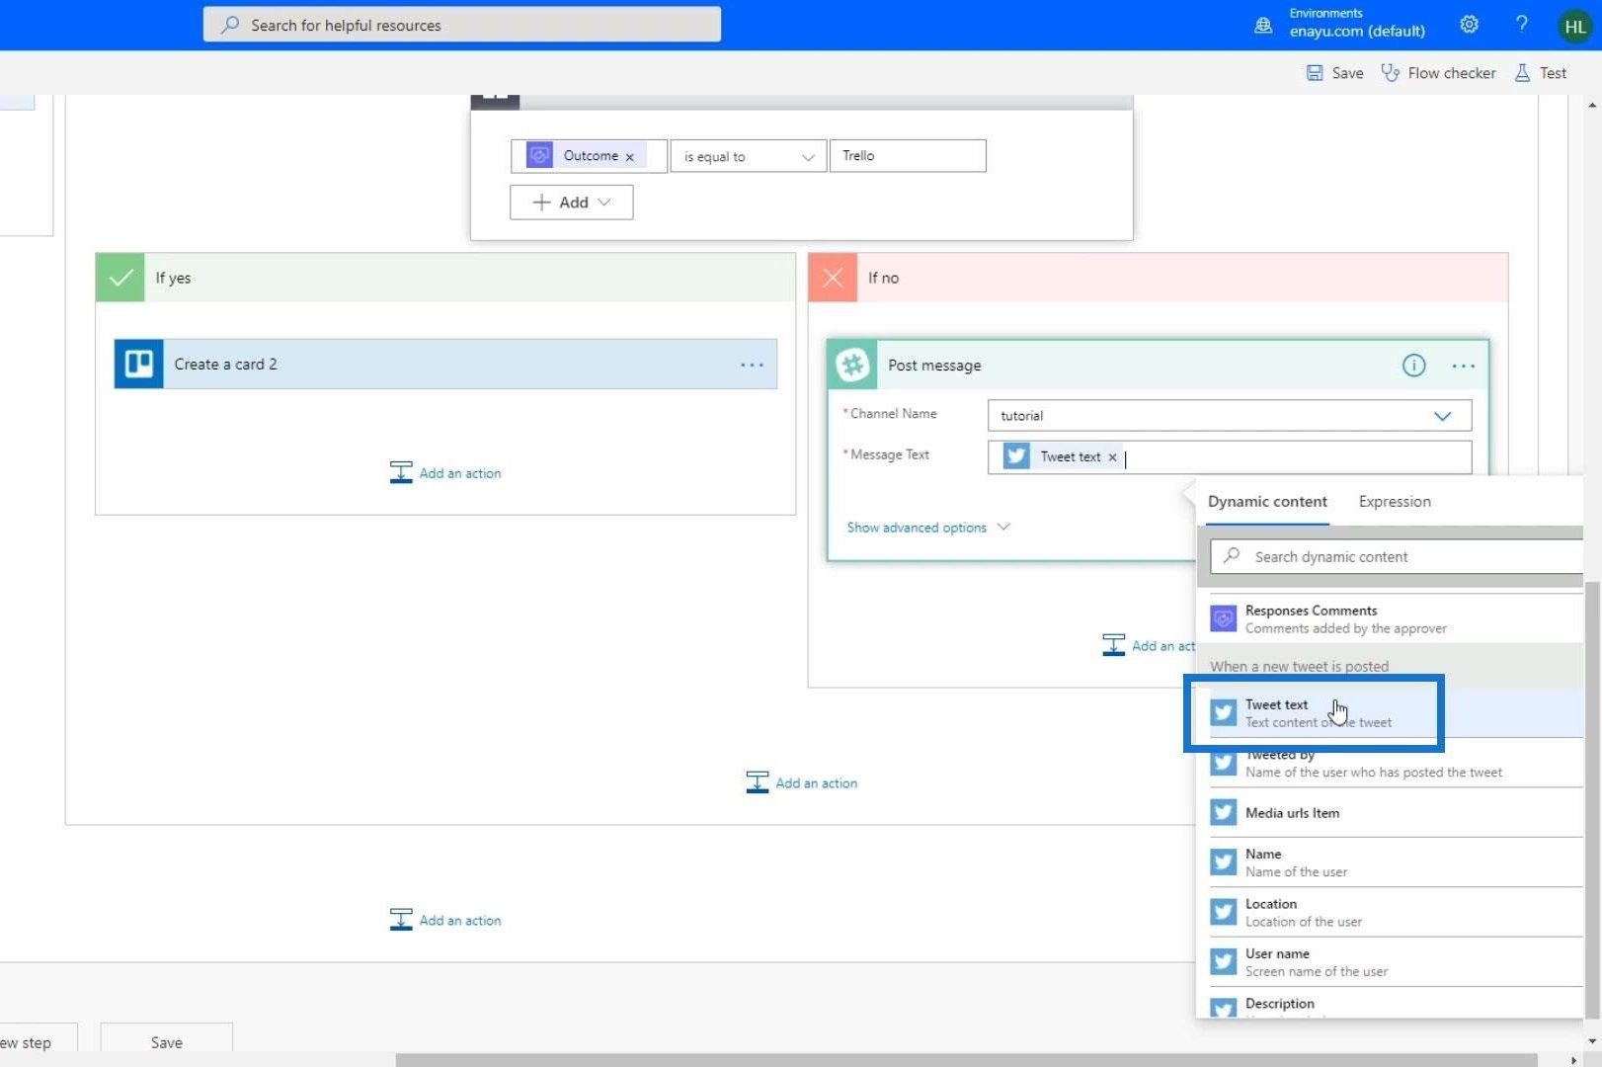Click the Flow checker stethoscope icon
The image size is (1602, 1067).
coord(1390,73)
